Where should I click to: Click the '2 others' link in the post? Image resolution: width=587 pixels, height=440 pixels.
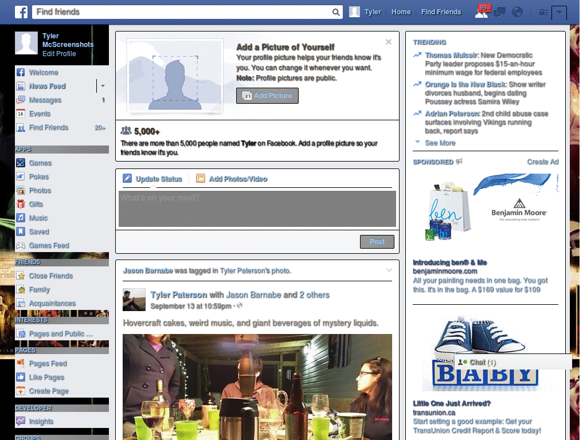315,295
